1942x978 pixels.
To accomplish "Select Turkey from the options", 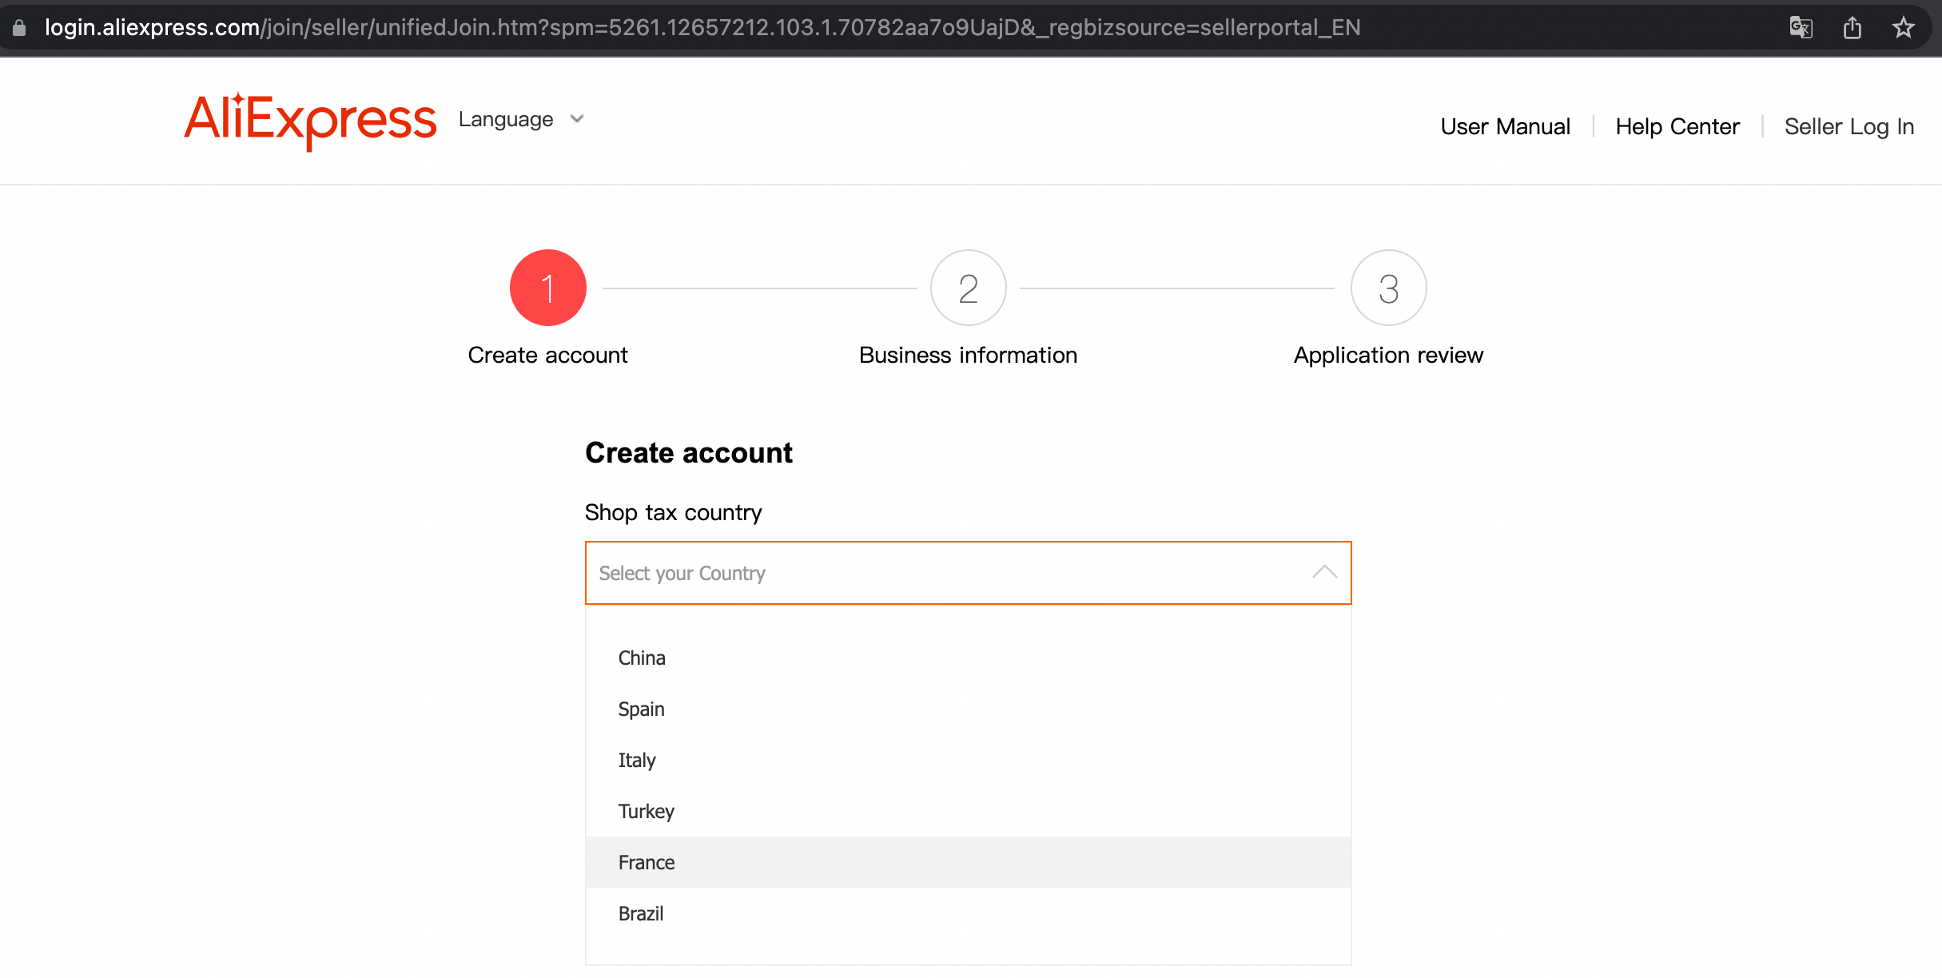I will (x=646, y=811).
